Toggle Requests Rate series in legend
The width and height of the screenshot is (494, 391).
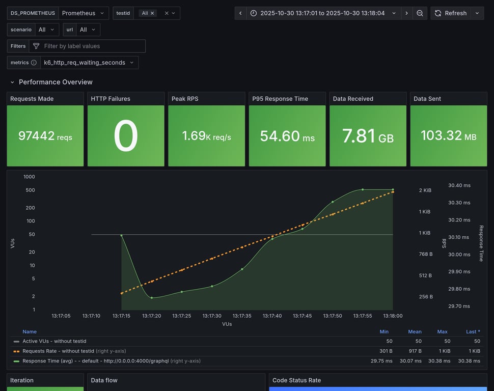tap(58, 351)
